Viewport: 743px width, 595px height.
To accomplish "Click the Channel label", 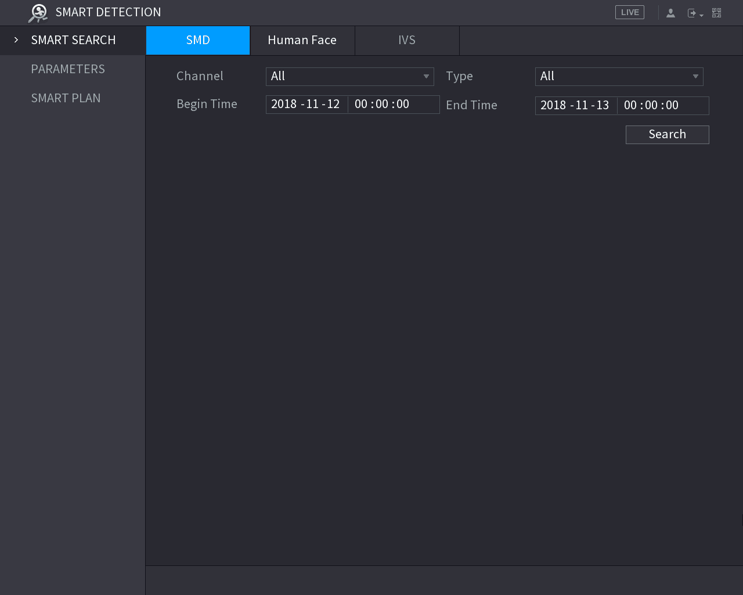I will (x=200, y=76).
